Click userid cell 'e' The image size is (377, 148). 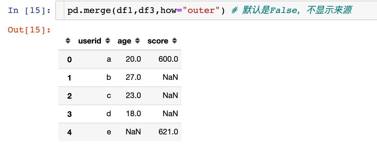(109, 132)
